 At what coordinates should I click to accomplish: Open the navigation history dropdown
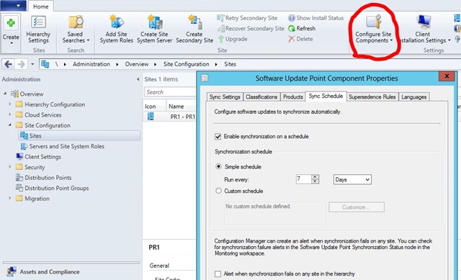(32, 64)
